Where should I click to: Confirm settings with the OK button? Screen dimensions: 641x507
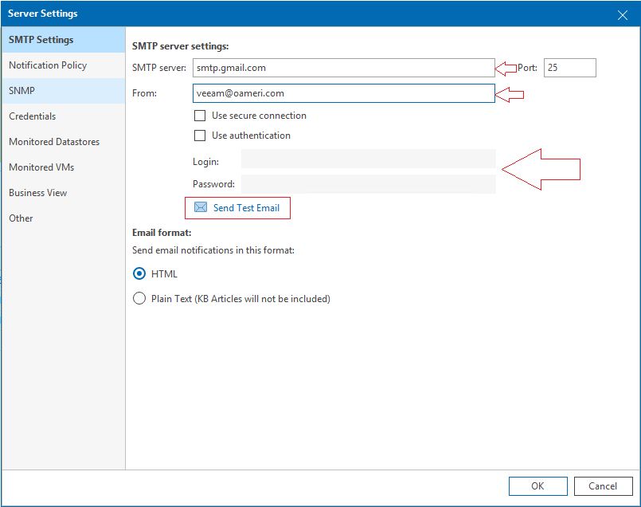pos(538,486)
